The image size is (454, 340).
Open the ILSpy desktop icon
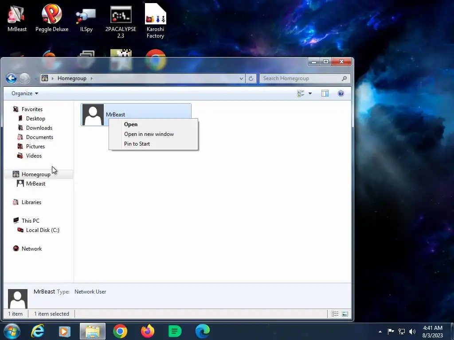pos(86,19)
